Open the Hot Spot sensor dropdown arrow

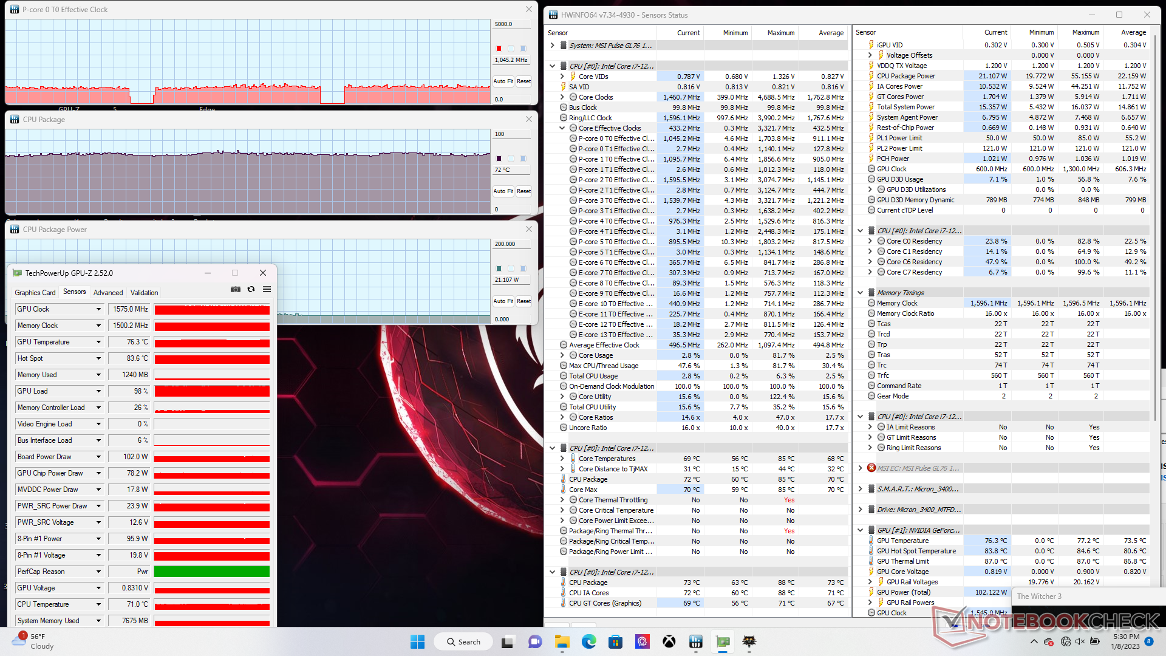[x=98, y=358]
